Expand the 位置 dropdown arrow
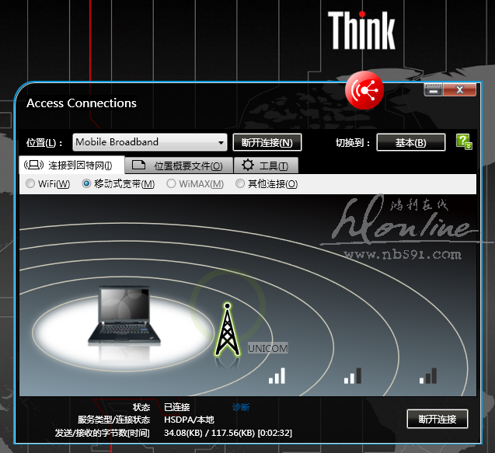 (221, 143)
